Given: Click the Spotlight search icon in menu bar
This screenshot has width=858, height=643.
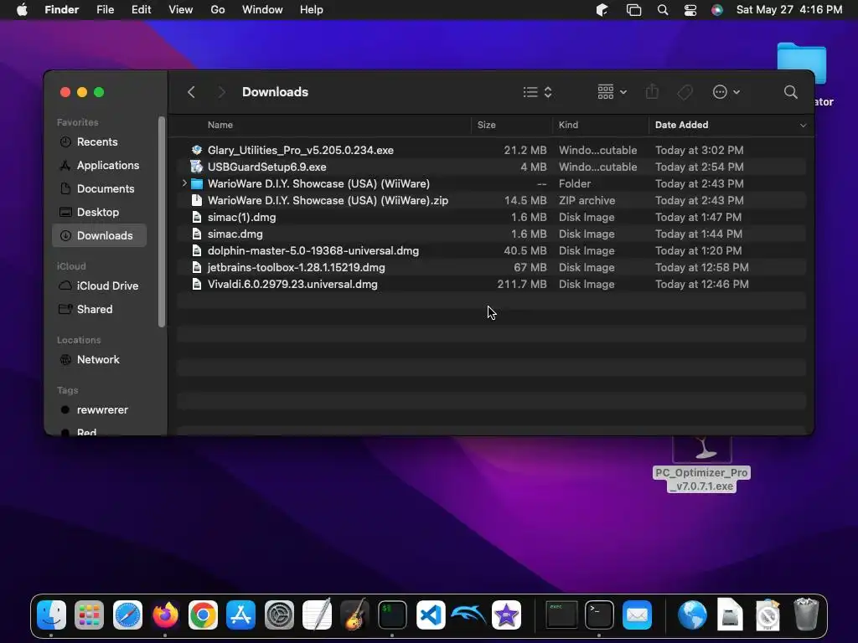Looking at the screenshot, I should coord(662,10).
